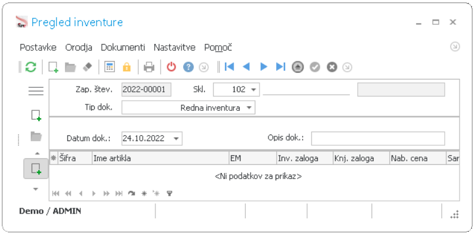475x236 pixels.
Task: Click the green refresh icon in toolbar
Action: (x=30, y=66)
